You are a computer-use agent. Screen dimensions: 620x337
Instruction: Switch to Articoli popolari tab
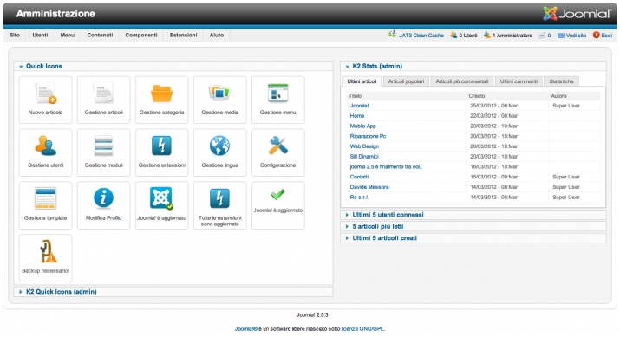click(406, 81)
